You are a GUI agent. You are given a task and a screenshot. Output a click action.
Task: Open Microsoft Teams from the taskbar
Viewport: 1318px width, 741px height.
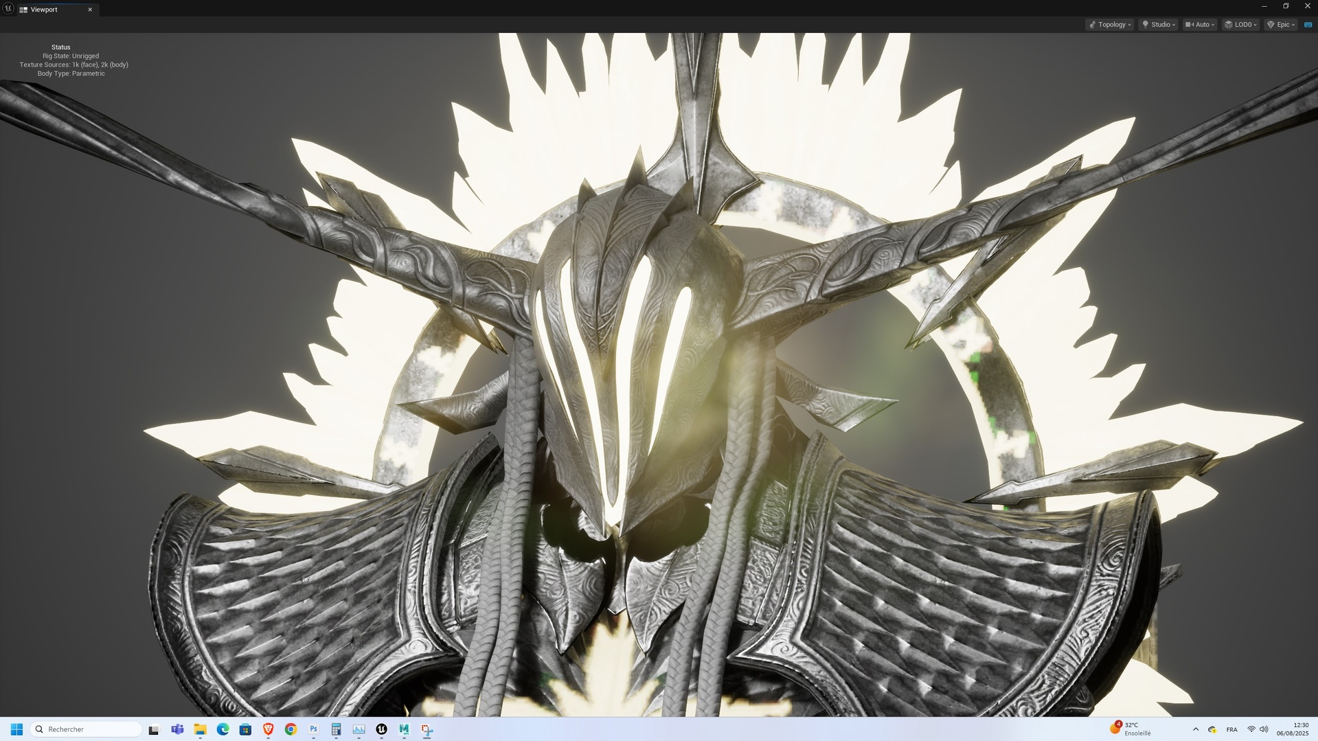[177, 729]
